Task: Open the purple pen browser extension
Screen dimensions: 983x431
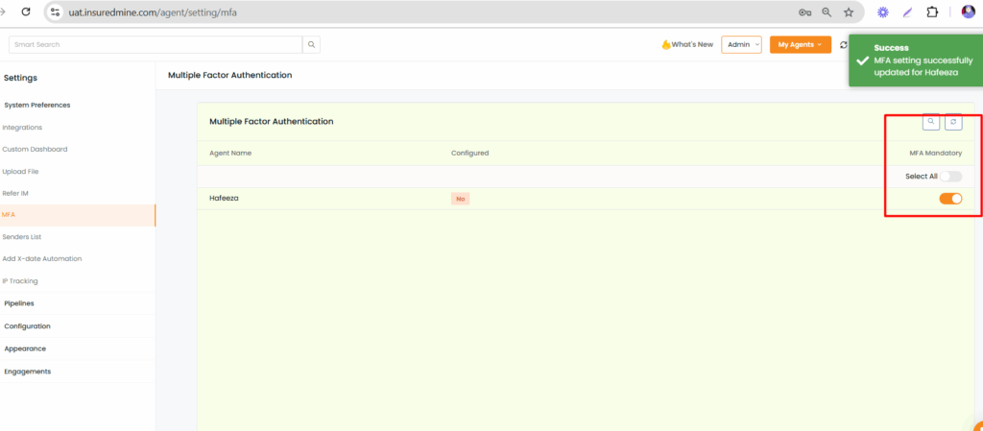Action: 907,12
